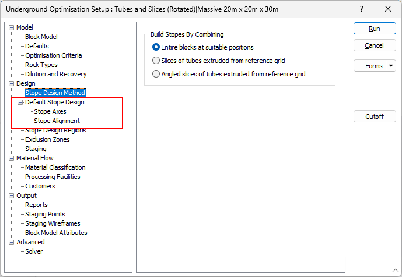Collapse the Model tree node
The image size is (402, 277).
[x=12, y=27]
